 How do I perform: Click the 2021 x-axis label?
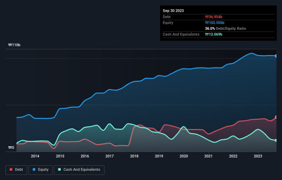(x=208, y=156)
